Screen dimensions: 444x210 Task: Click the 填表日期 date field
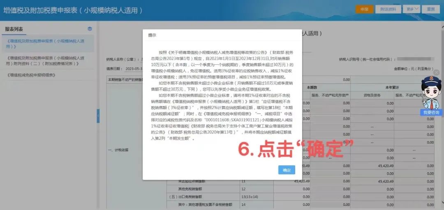134,69
